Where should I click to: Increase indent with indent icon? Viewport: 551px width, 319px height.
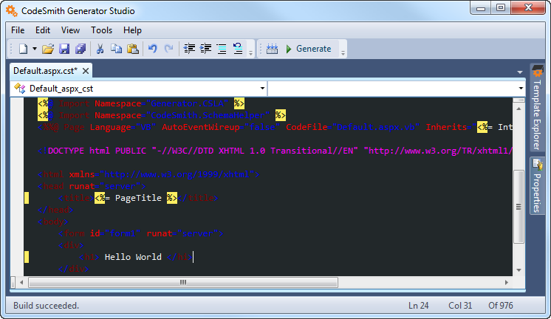coord(205,49)
